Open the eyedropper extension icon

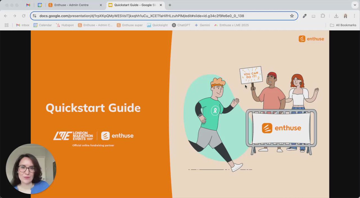pos(305,16)
